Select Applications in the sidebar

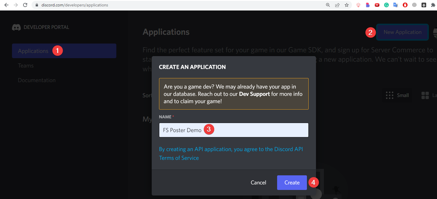coord(64,51)
